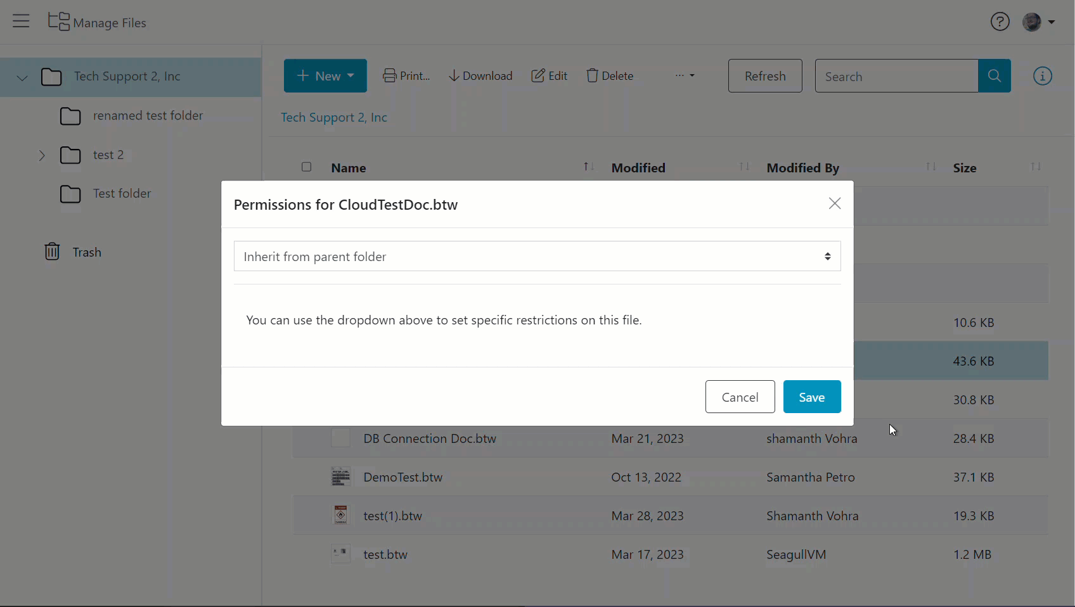Click the test.btw thumbnail icon

[x=341, y=554]
